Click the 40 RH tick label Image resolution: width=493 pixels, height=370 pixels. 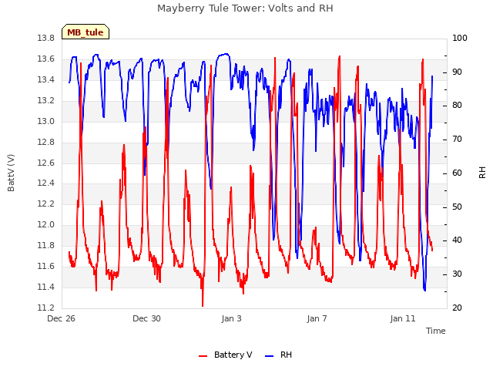457,240
